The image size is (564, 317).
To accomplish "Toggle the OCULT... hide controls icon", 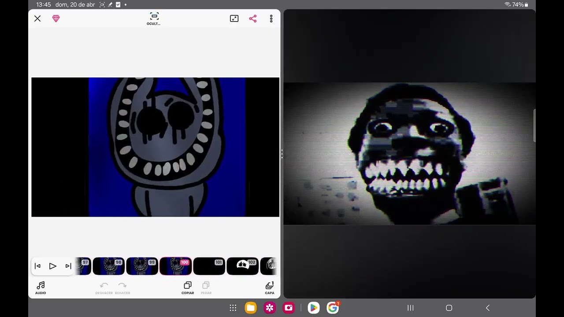I will [154, 18].
